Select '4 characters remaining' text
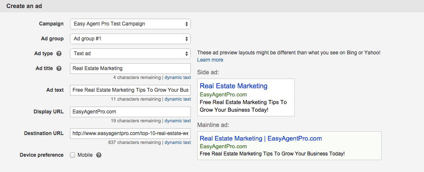The image size is (424, 172). point(137,77)
